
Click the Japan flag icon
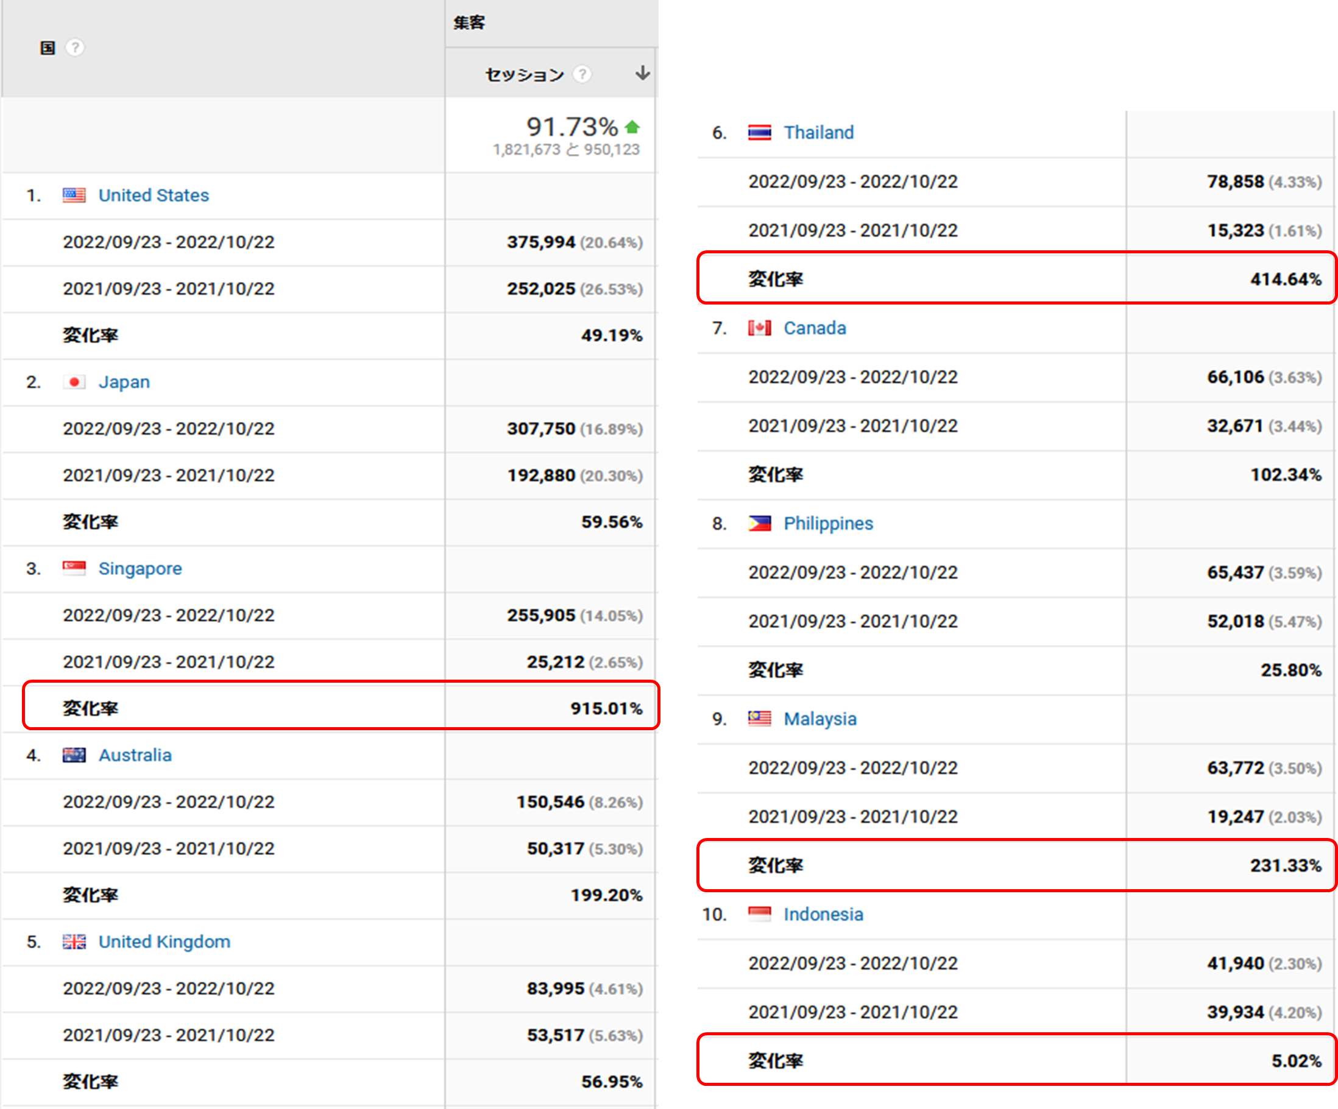click(74, 382)
